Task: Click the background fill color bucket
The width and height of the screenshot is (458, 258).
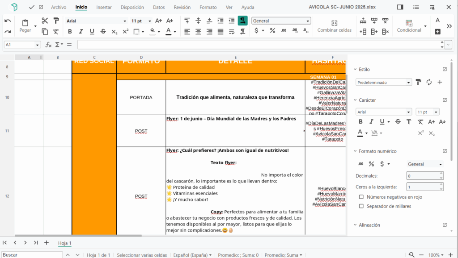Action: tap(153, 32)
